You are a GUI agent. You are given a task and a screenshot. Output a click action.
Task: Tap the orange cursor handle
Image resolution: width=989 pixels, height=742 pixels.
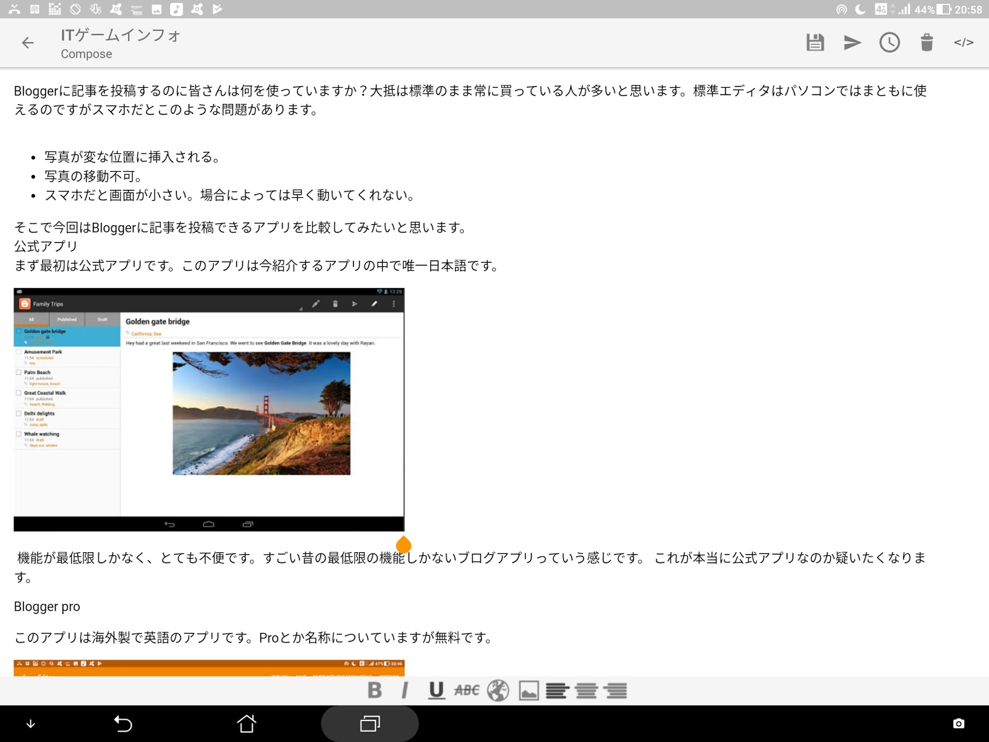(x=404, y=545)
